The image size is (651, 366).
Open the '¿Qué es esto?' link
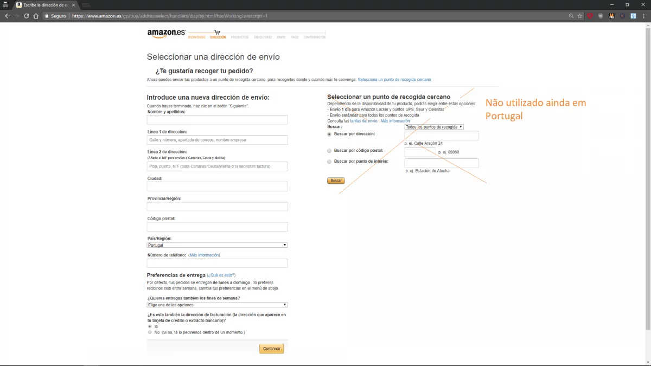pyautogui.click(x=221, y=275)
